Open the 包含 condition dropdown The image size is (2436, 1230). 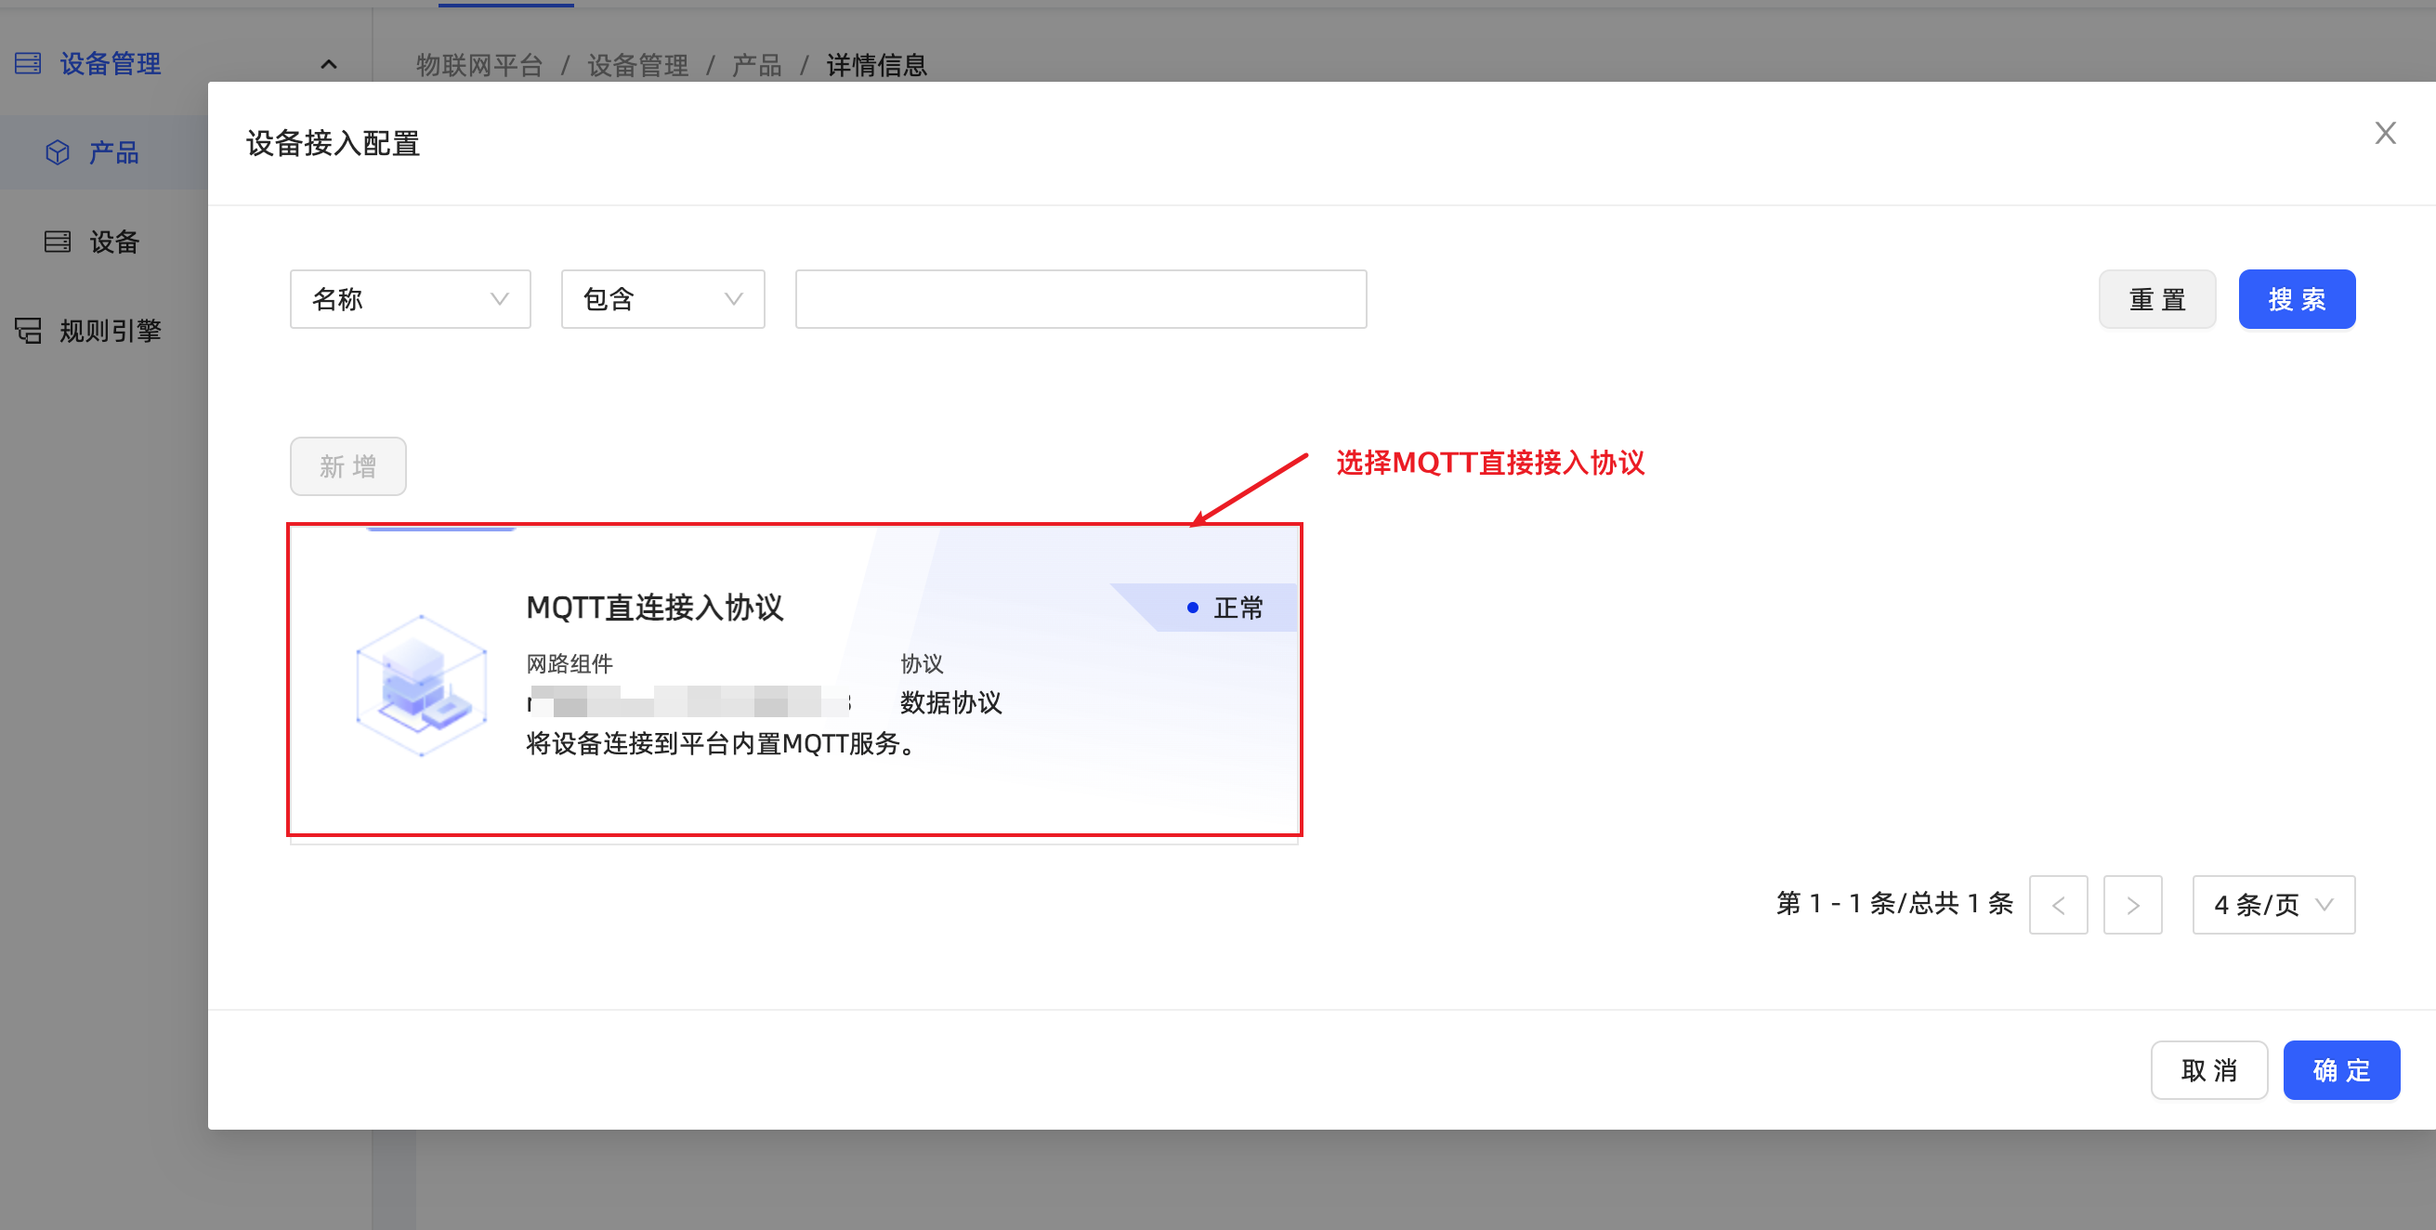click(x=661, y=299)
